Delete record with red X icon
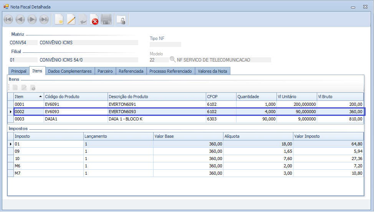 (x=94, y=20)
